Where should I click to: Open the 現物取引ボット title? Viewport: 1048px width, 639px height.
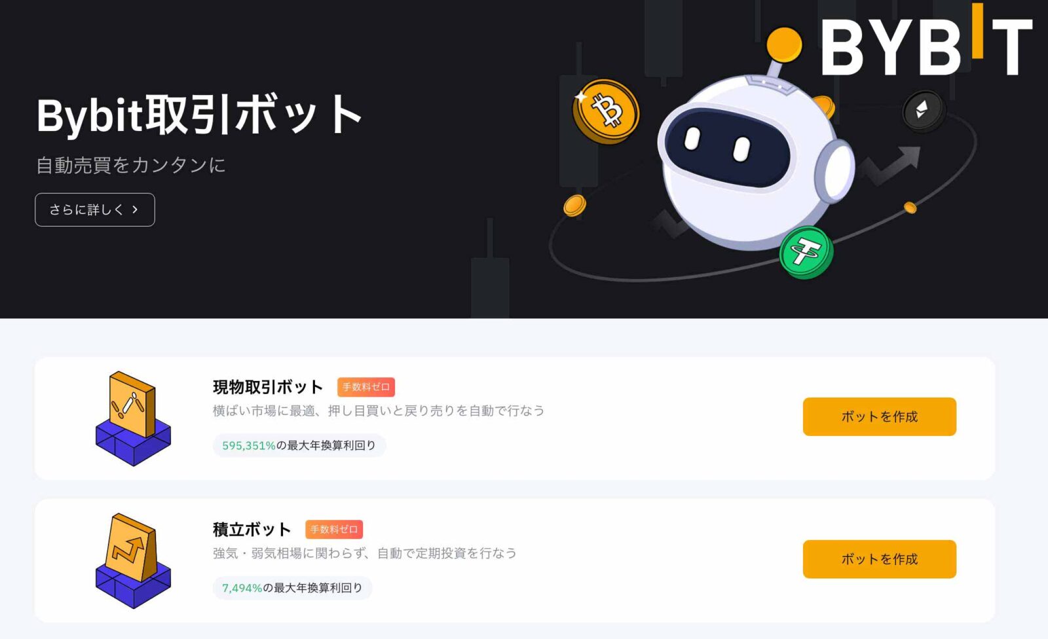268,387
